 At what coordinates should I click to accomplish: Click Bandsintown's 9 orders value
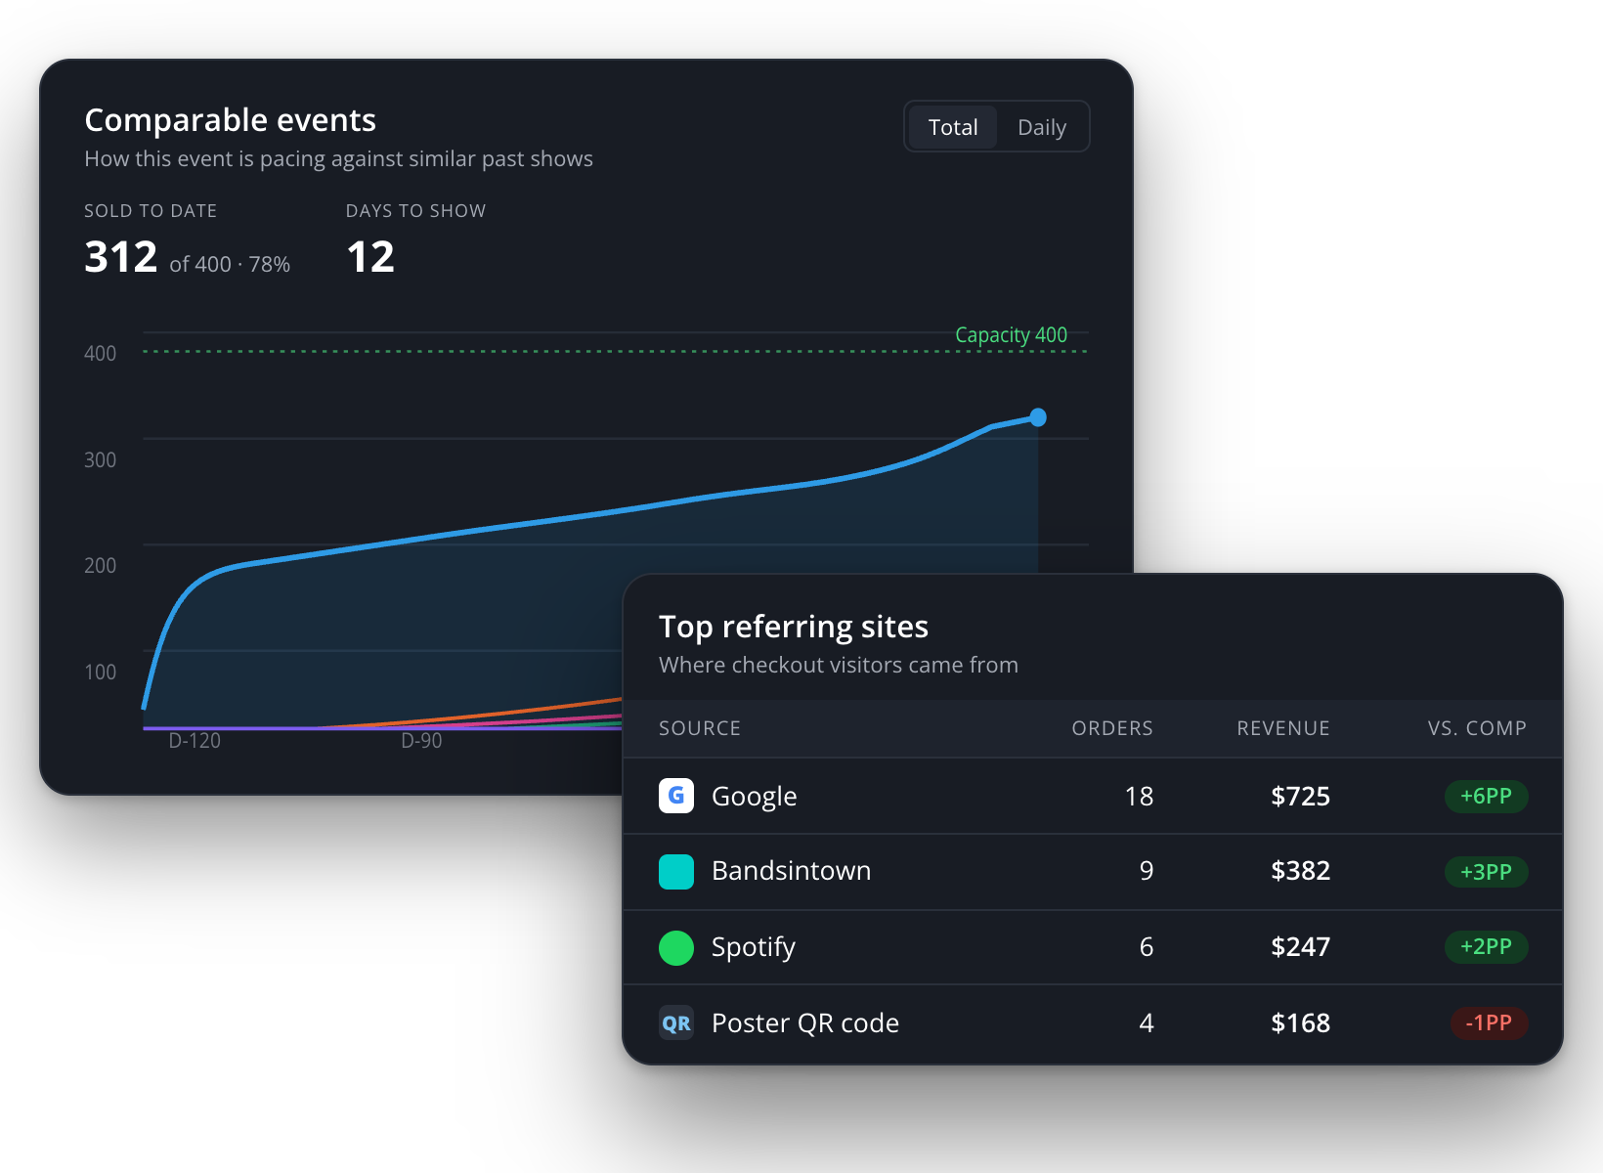(1147, 871)
